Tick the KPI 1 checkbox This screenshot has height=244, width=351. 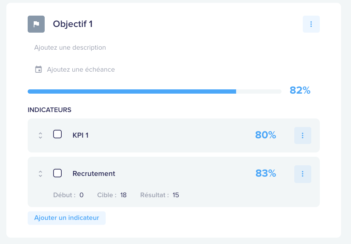(x=57, y=134)
